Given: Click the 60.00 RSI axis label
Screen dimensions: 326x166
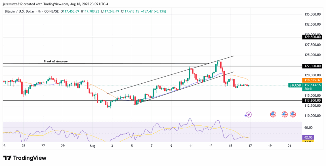Looking at the screenshot, I should pyautogui.click(x=308, y=128).
